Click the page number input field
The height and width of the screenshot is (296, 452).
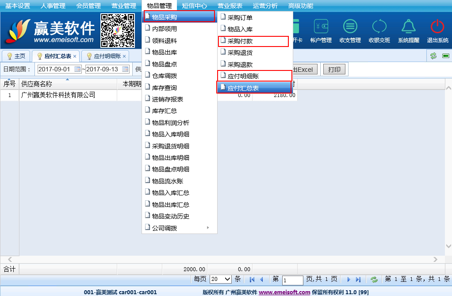point(292,280)
